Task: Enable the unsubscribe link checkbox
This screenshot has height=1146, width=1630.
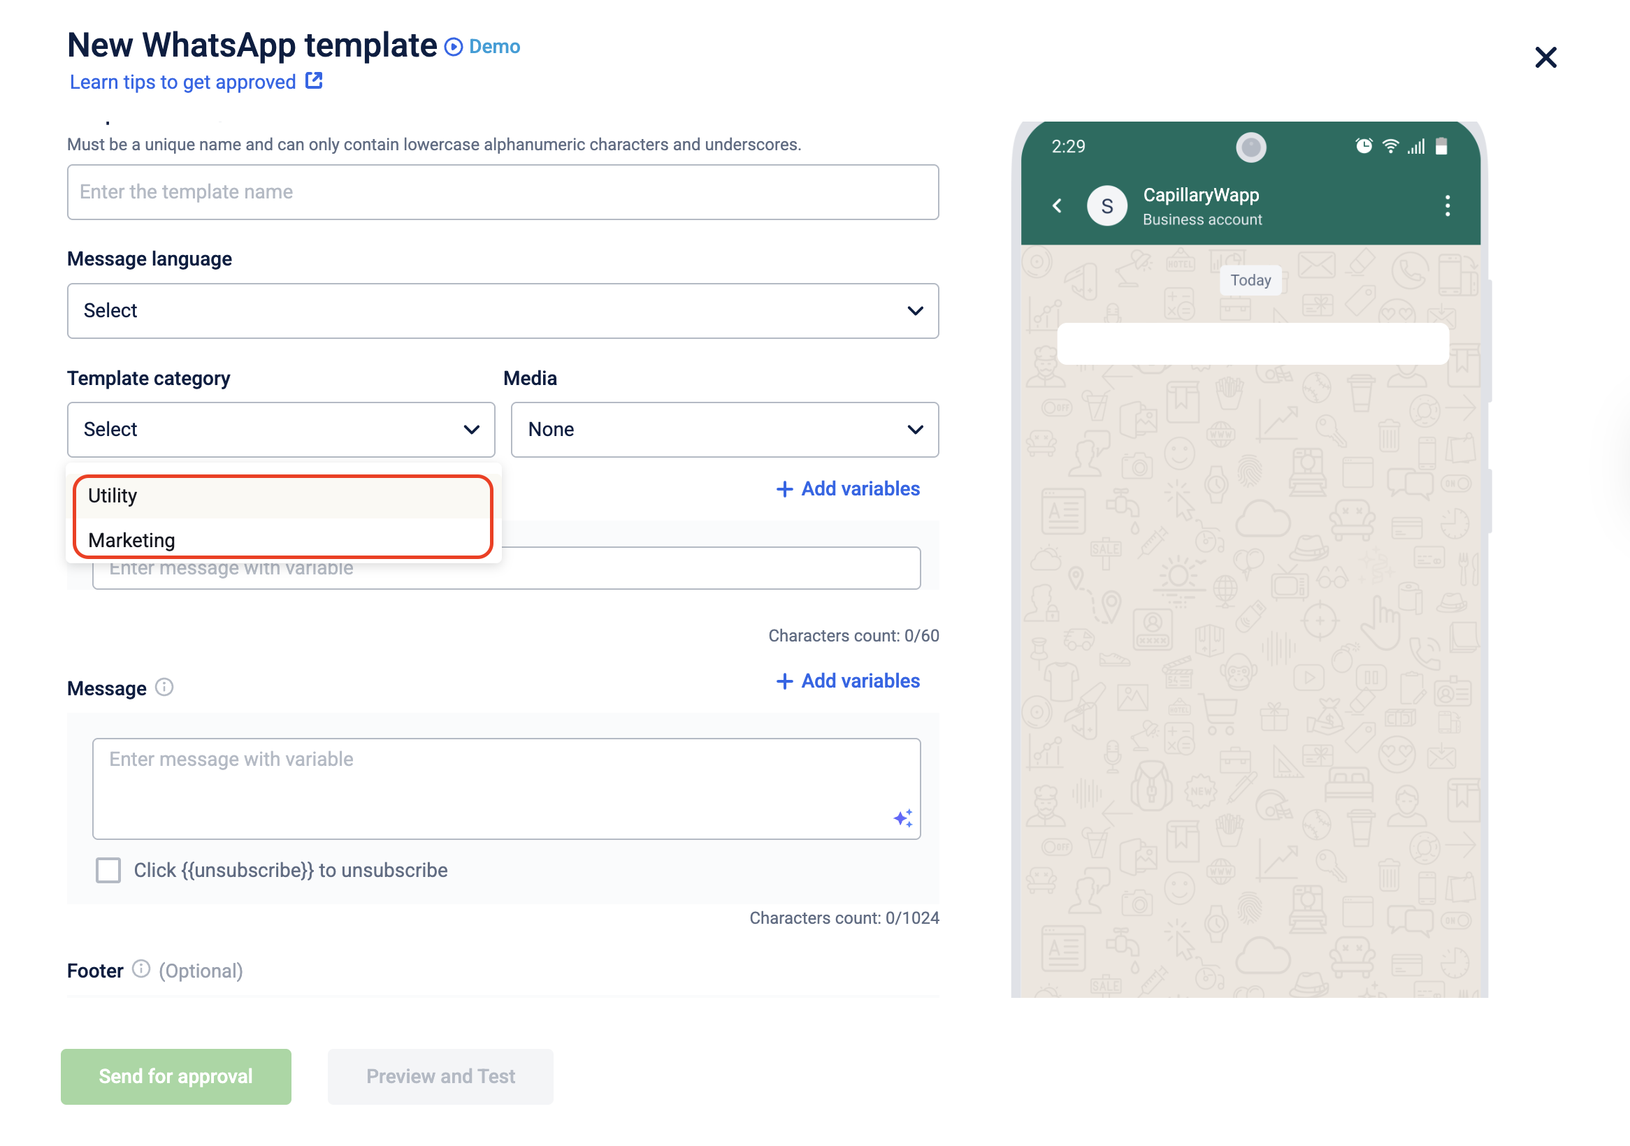Action: point(108,870)
